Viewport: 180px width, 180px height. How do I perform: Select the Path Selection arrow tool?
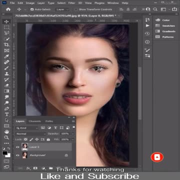pos(6,120)
